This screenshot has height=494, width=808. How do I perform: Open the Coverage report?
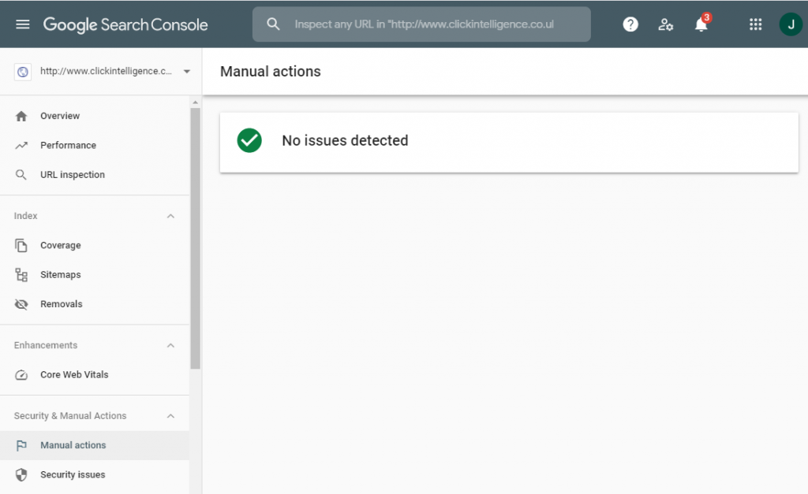click(x=60, y=245)
